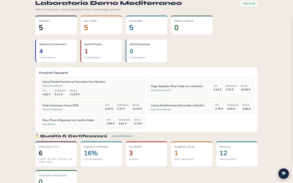The height and width of the screenshot is (183, 293).
Task: Open the Prezzi Cambiati stat card
Action: (192, 25)
